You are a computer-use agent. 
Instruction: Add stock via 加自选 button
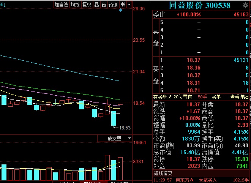point(61,5)
